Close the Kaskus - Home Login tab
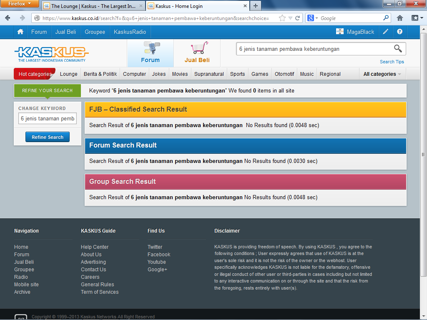Viewport: 427px width, 320px height. pos(245,6)
